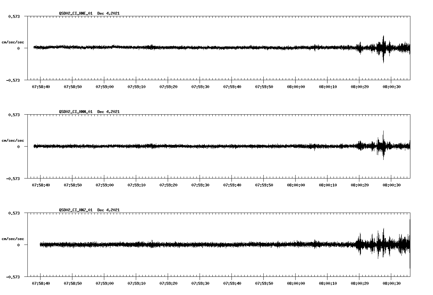Image resolution: width=433 pixels, height=295 pixels.
Task: Select the -0.573 lower limit on HNE axis
Action: 13,80
